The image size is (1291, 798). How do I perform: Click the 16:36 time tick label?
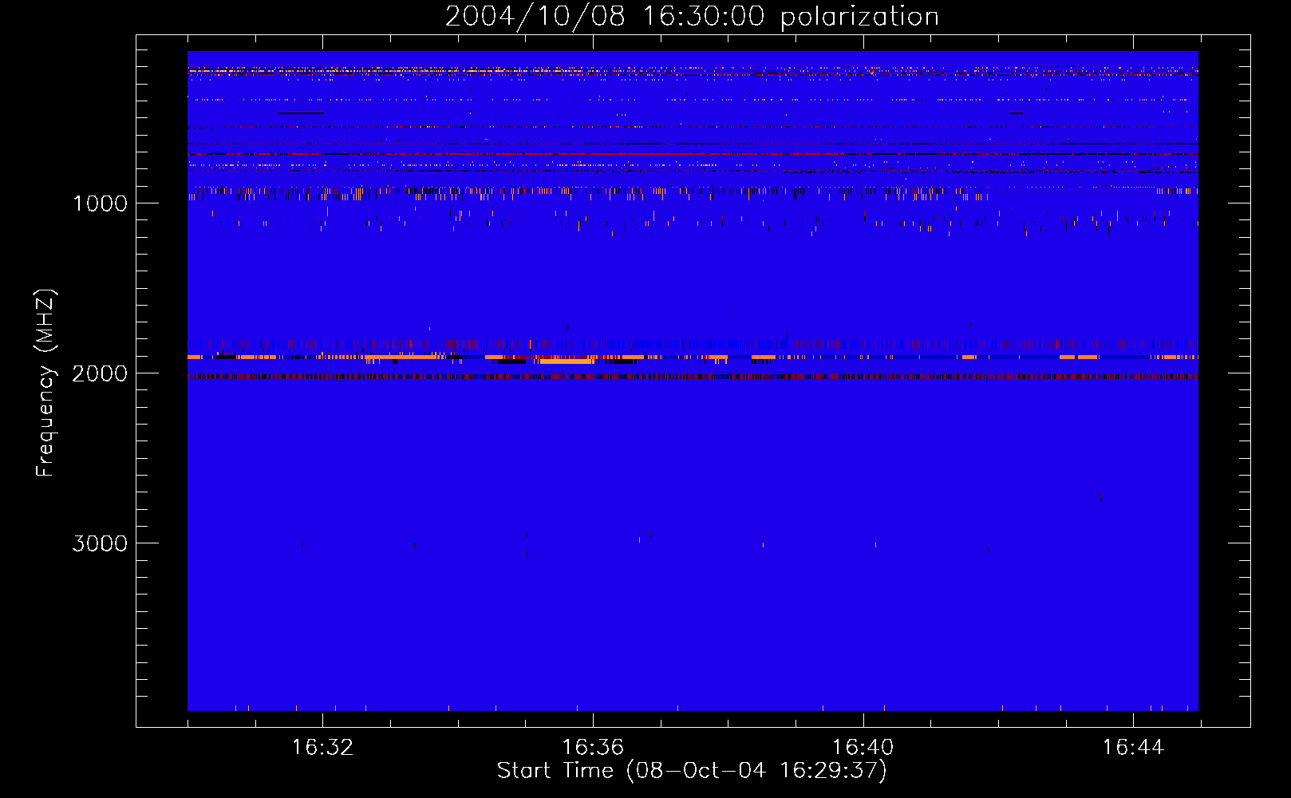(x=593, y=748)
